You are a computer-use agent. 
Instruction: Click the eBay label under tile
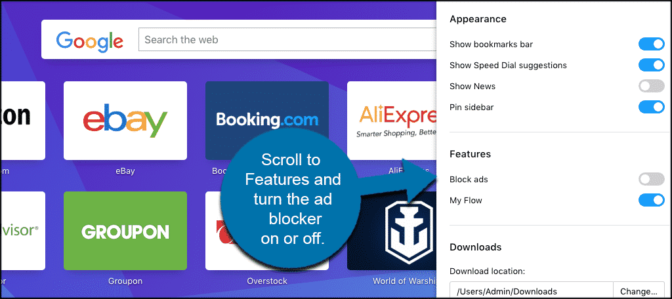click(x=125, y=171)
